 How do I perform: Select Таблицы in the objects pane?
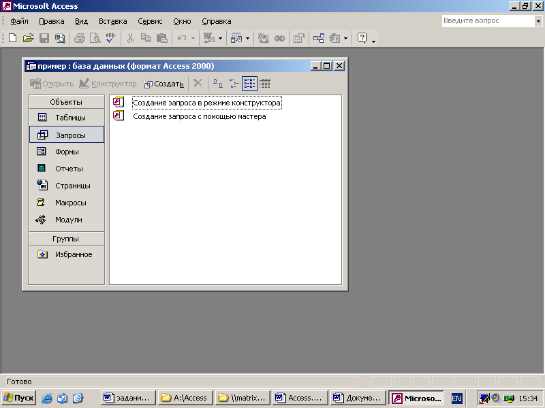(x=66, y=118)
